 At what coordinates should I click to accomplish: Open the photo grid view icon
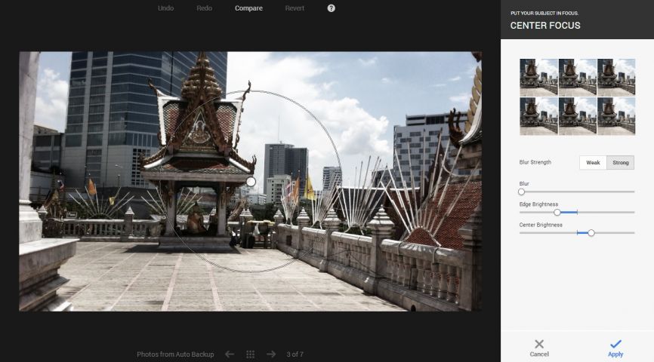[x=251, y=354]
